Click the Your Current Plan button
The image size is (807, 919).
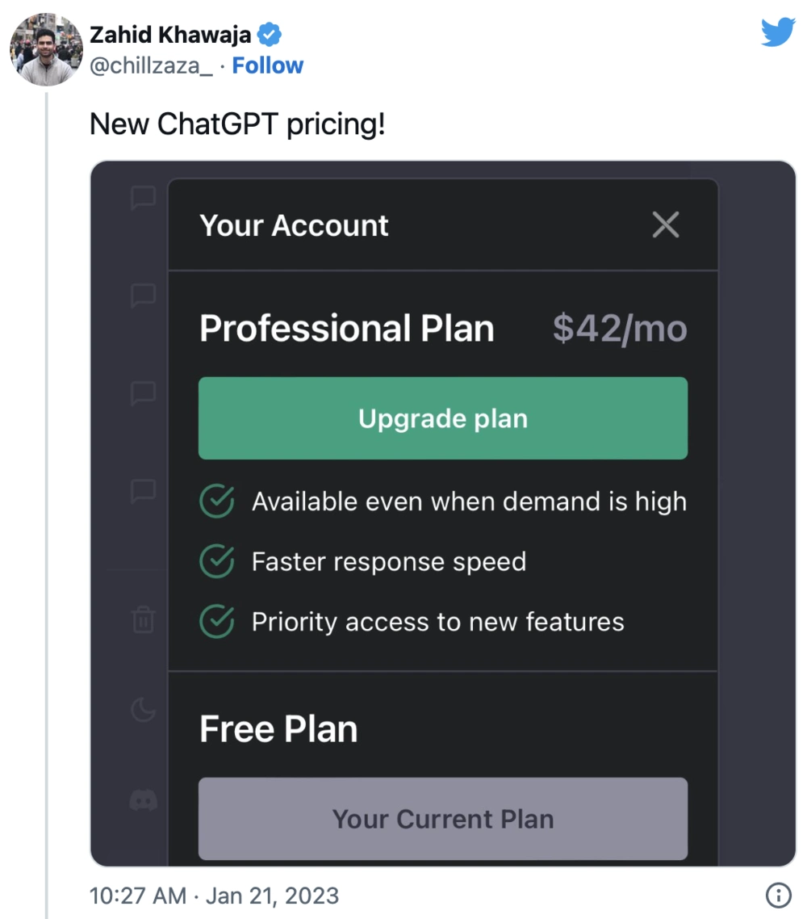point(442,819)
